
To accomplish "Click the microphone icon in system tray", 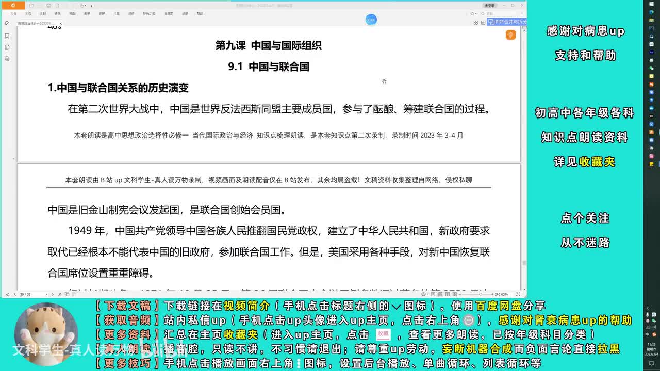I will 648,314.
